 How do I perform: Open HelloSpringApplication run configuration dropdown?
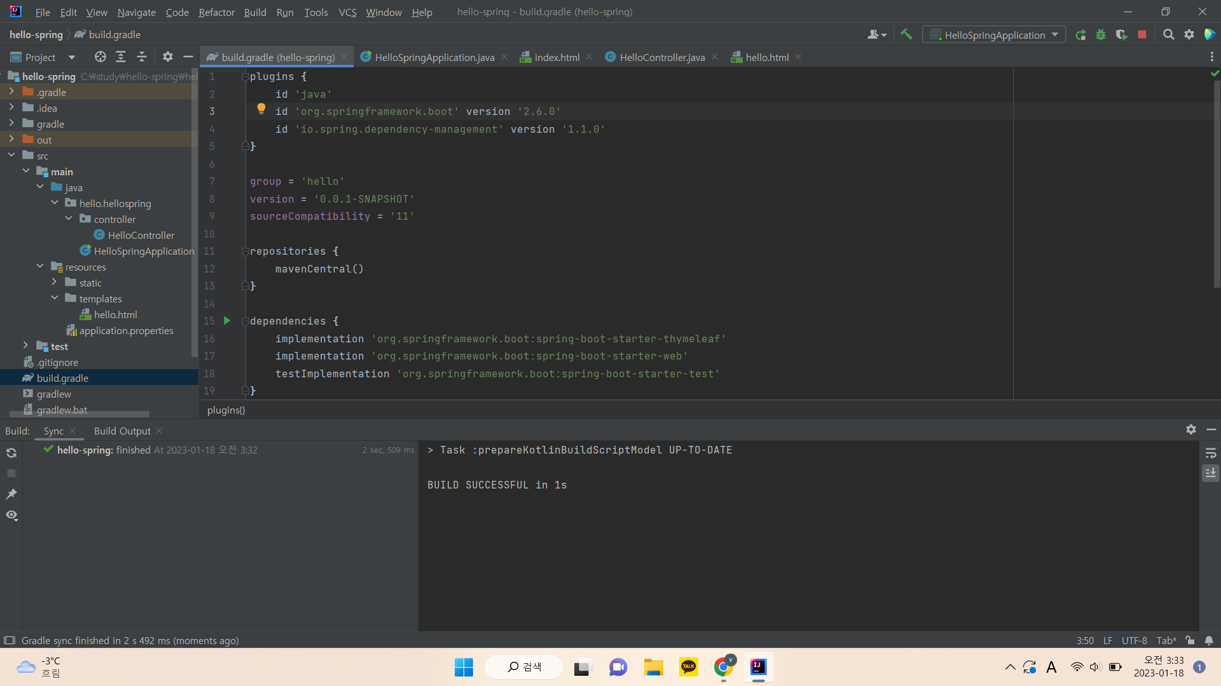[x=994, y=35]
